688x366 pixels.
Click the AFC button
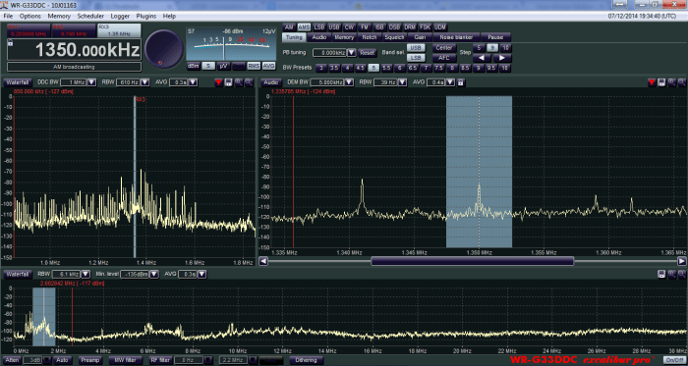(444, 58)
